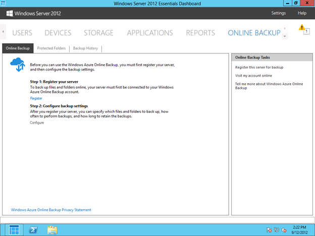Open dashboard Settings
The image size is (315, 236).
tap(279, 13)
